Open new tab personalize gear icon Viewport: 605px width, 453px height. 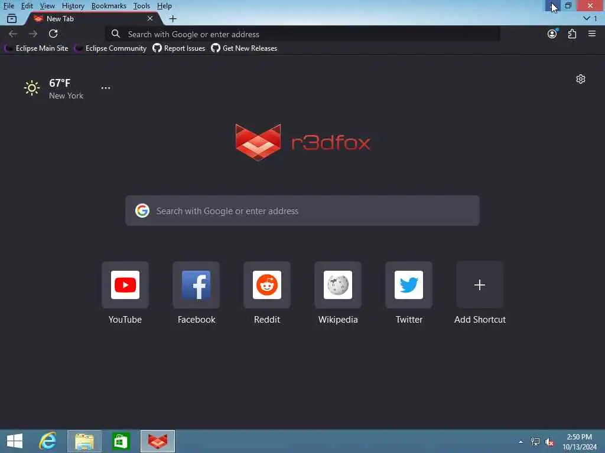pyautogui.click(x=581, y=79)
